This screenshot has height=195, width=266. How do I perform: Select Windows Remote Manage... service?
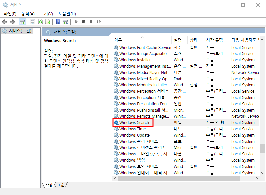click(x=144, y=116)
